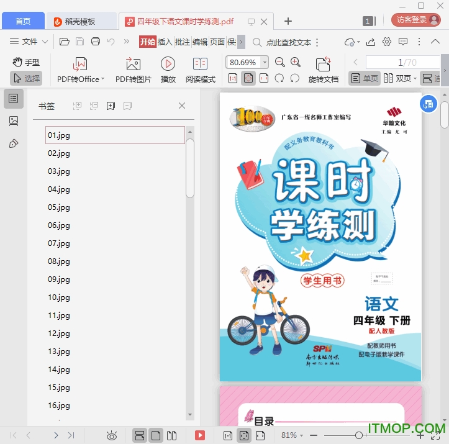
Task: Click the cloud sync icon
Action: pyautogui.click(x=350, y=42)
